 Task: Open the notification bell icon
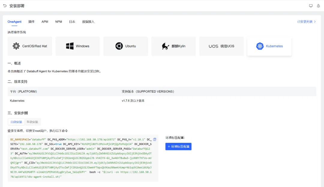(318, 6)
